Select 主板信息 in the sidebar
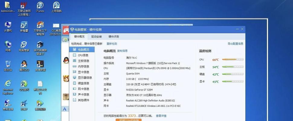Screen dimensions: 293x121 click(x=82, y=61)
